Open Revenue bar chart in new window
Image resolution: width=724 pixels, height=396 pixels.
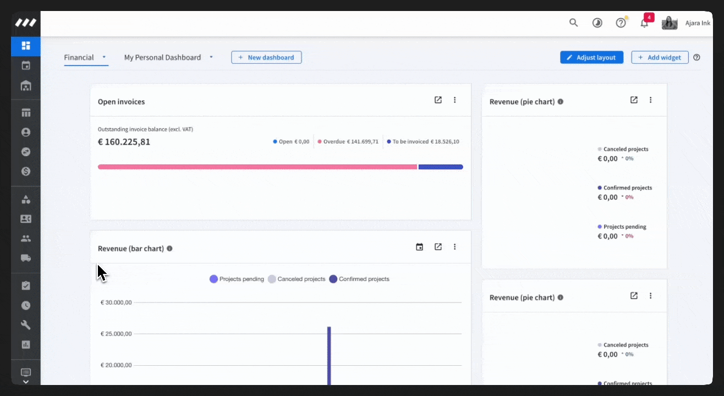click(438, 247)
